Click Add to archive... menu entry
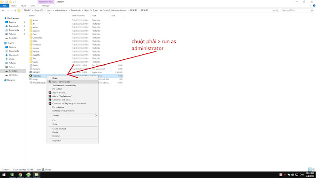The image size is (316, 178). click(x=73, y=92)
